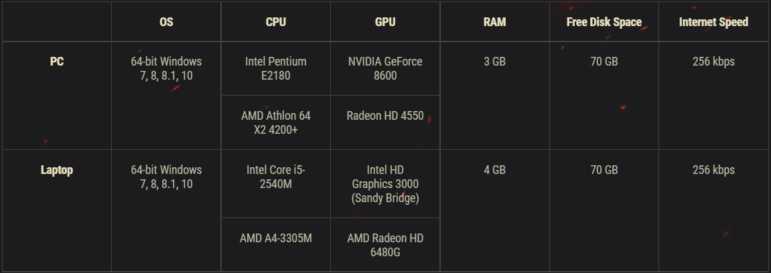
Task: Click the NVIDIA GeForce 8600 cell
Action: (385, 68)
